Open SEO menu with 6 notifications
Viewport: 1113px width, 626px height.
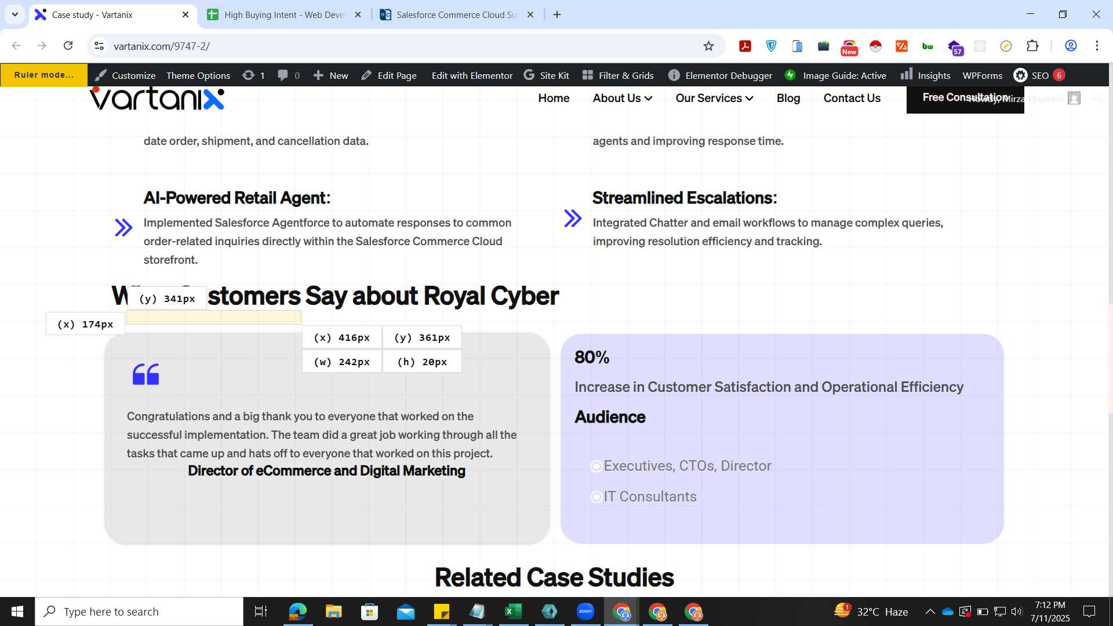pyautogui.click(x=1039, y=75)
